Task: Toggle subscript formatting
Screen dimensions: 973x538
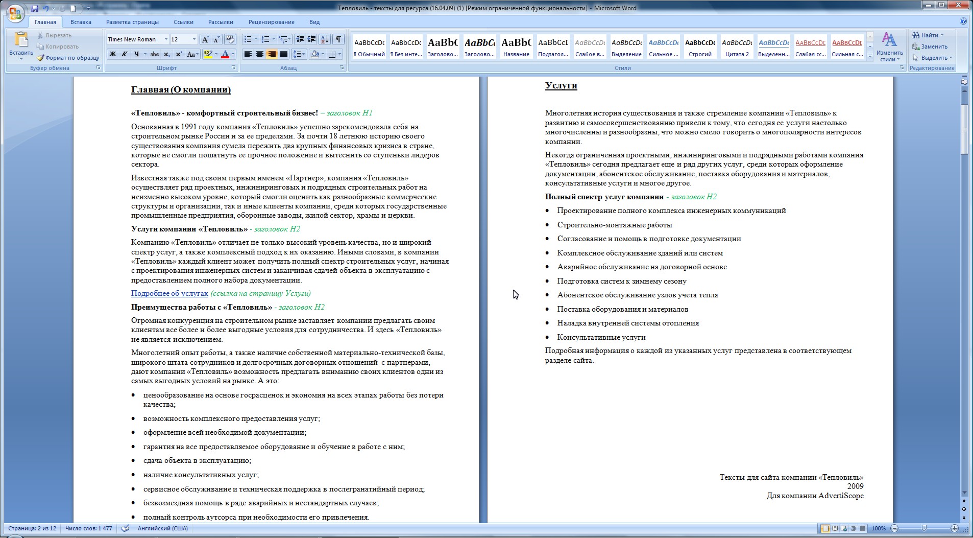Action: [167, 54]
